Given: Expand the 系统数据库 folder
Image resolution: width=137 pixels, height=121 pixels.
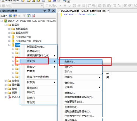Looking at the screenshot, I should pos(9,29).
